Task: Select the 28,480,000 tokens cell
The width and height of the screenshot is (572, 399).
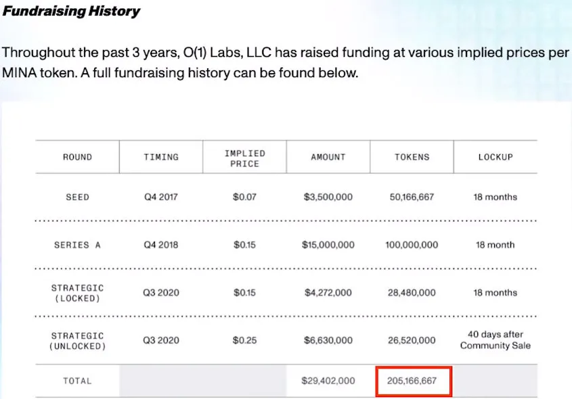Action: (x=412, y=293)
